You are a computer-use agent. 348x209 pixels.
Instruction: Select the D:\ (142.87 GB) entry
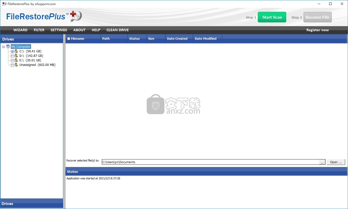point(31,56)
